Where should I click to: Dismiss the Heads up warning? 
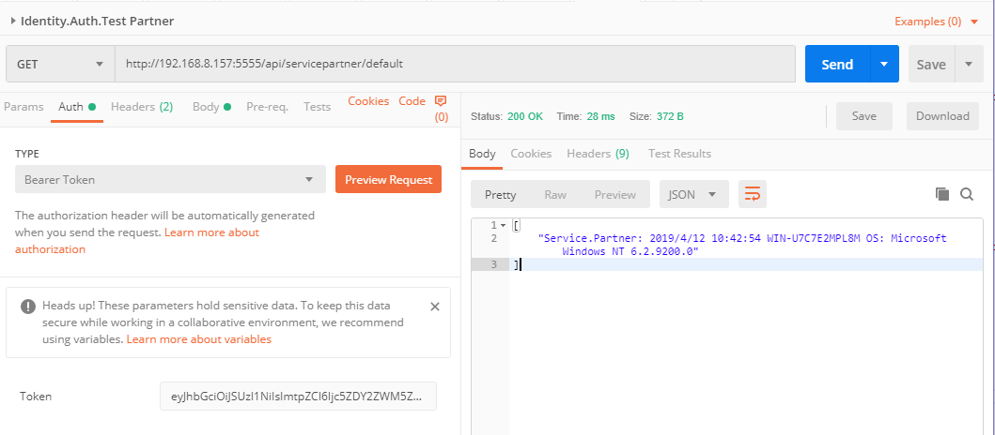tap(435, 307)
